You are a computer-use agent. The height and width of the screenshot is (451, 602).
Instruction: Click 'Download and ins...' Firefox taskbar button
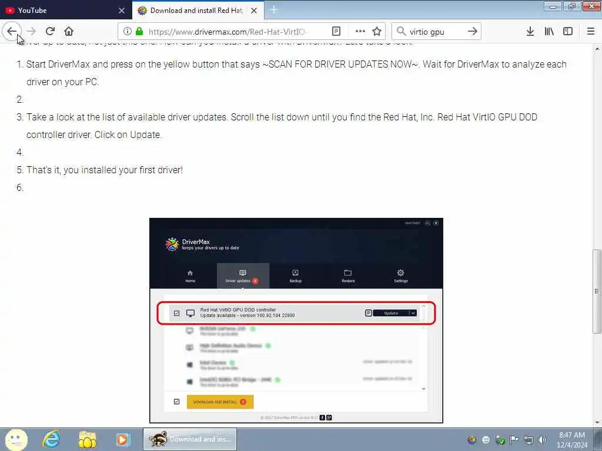(190, 439)
